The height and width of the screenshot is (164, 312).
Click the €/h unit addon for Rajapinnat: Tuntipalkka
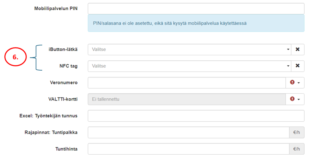pyautogui.click(x=296, y=133)
